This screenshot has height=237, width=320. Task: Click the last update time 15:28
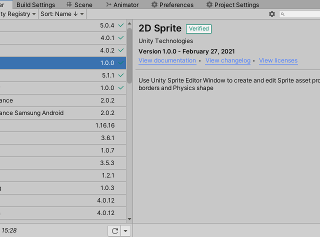coord(9,230)
